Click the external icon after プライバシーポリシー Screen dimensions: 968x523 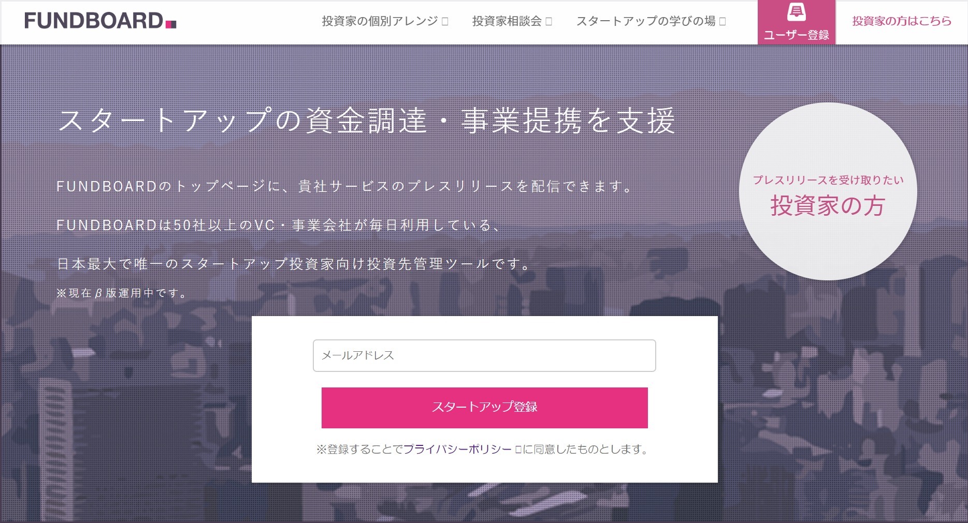[518, 449]
